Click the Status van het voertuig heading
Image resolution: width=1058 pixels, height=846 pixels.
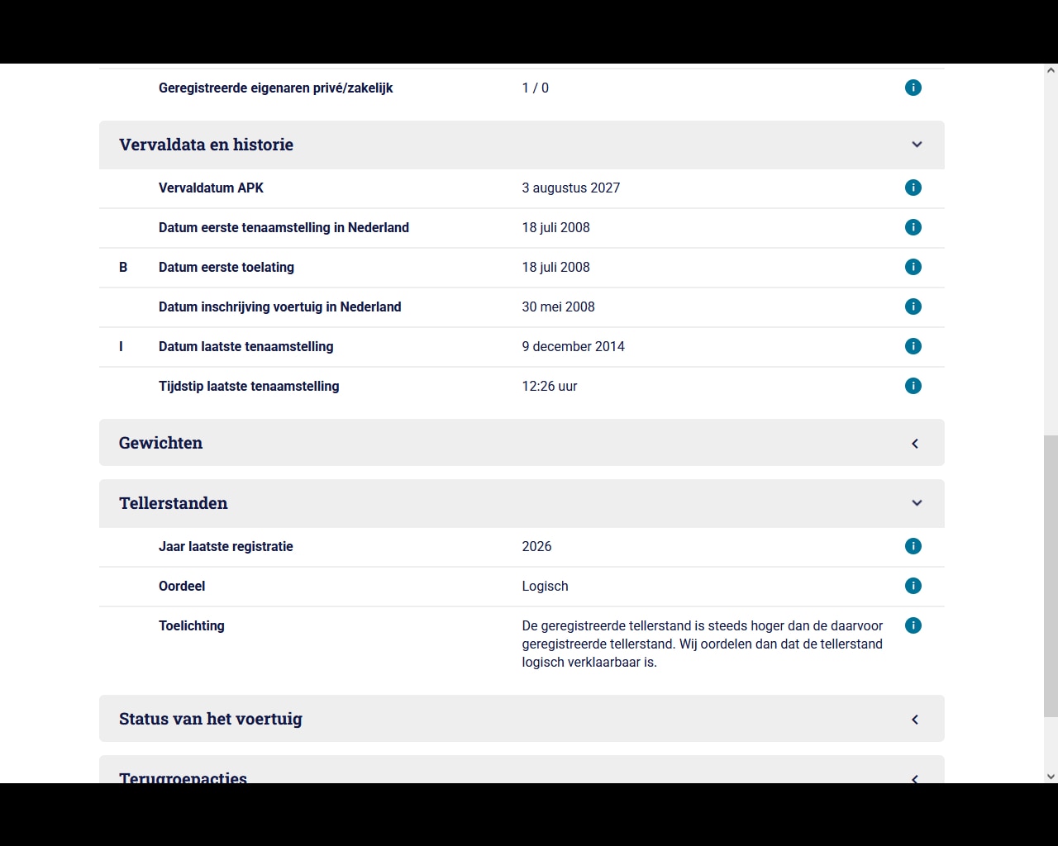211,719
